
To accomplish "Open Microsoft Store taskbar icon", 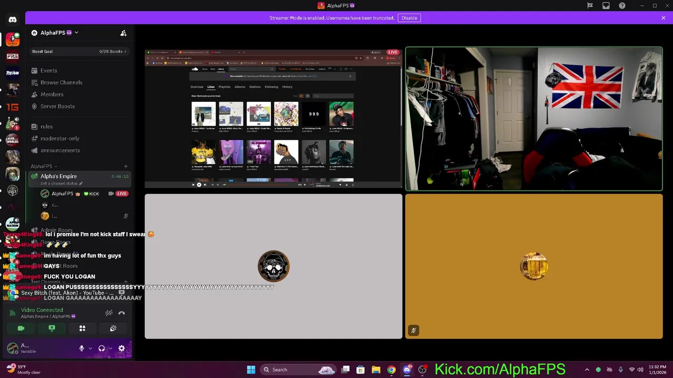I will (361, 370).
